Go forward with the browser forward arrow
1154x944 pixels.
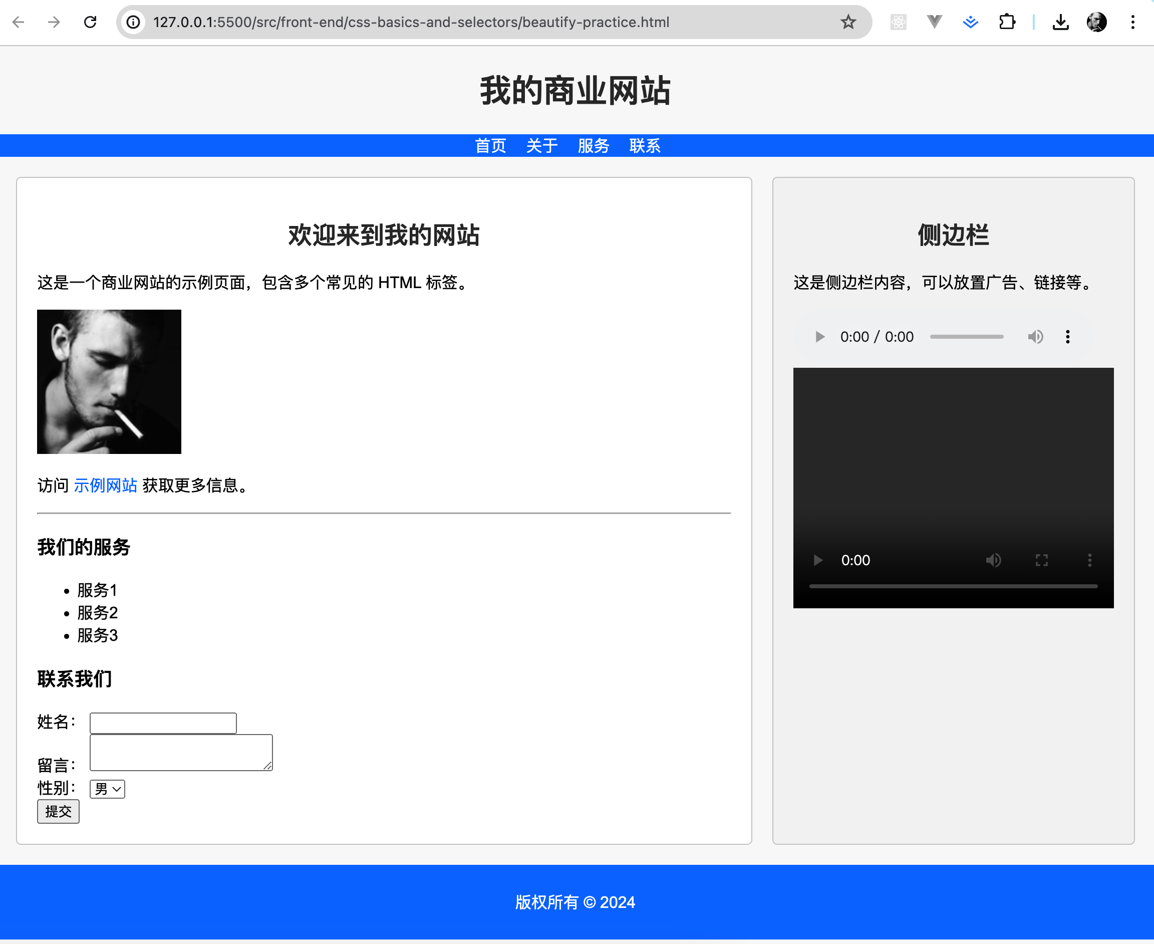point(54,22)
